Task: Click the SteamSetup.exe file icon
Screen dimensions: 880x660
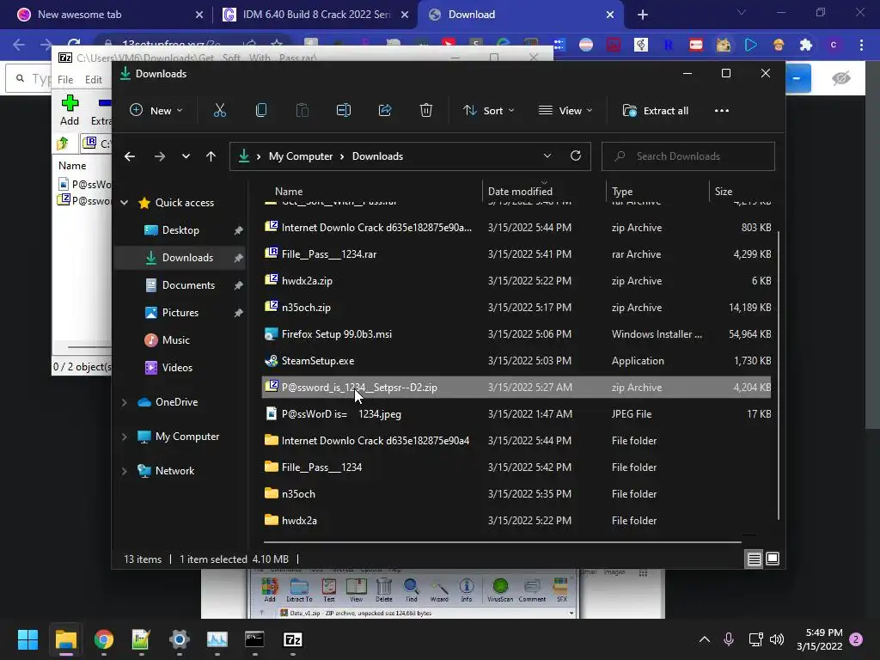Action: 271,361
